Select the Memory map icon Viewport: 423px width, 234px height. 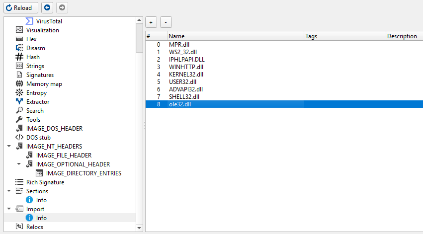point(19,84)
